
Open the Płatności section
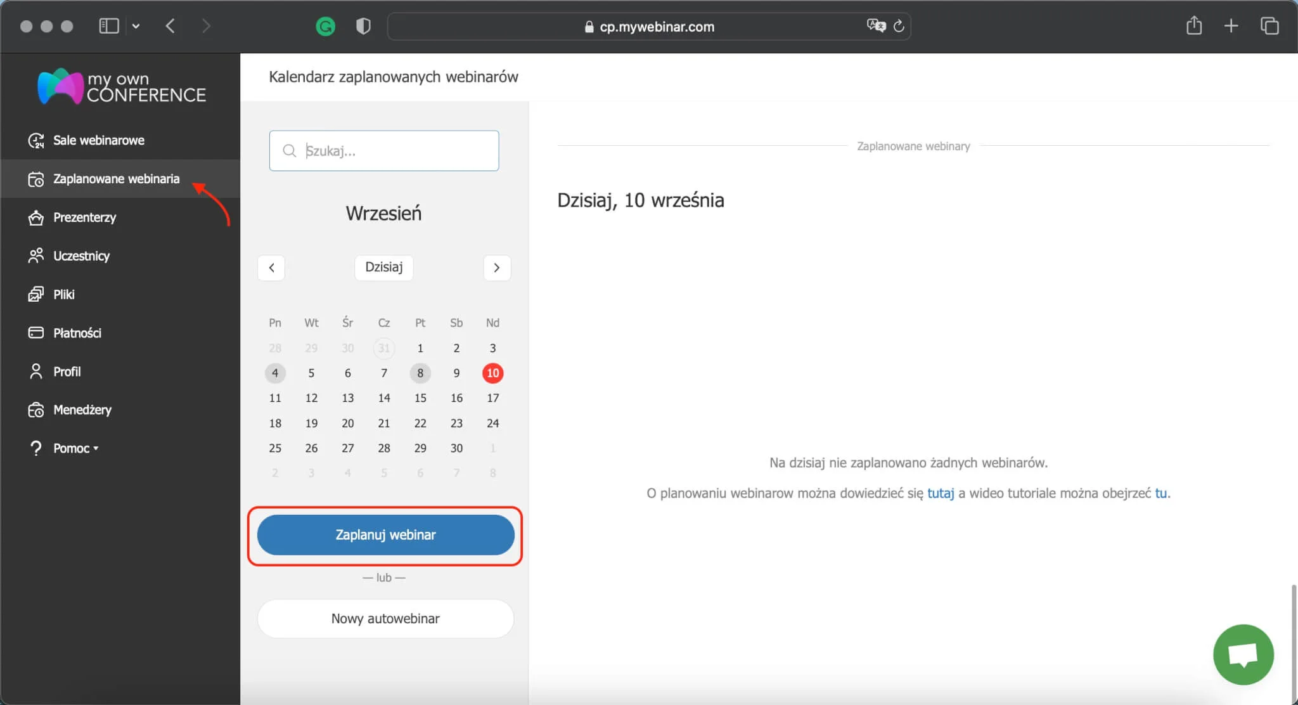(77, 332)
